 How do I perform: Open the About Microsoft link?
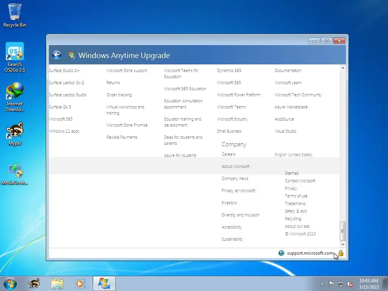pyautogui.click(x=236, y=167)
